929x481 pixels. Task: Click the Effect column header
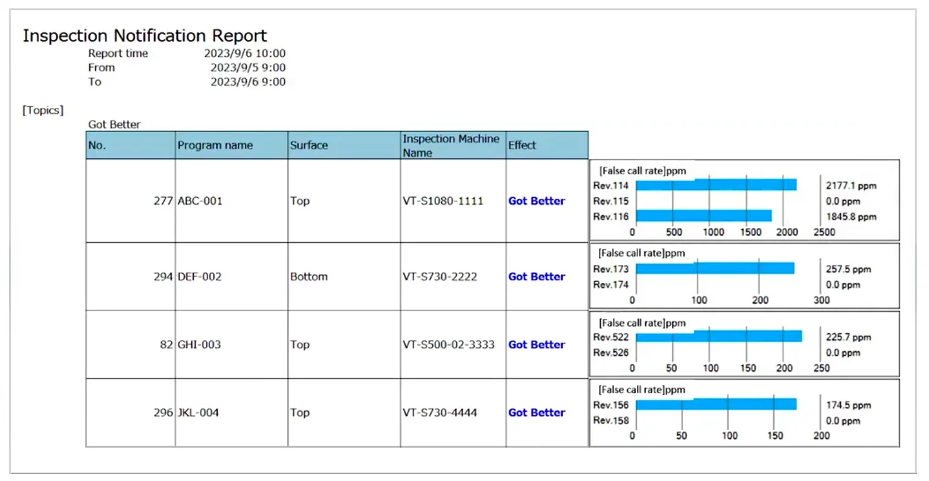point(521,145)
